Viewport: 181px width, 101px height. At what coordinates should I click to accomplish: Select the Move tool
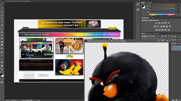(x=2, y=5)
